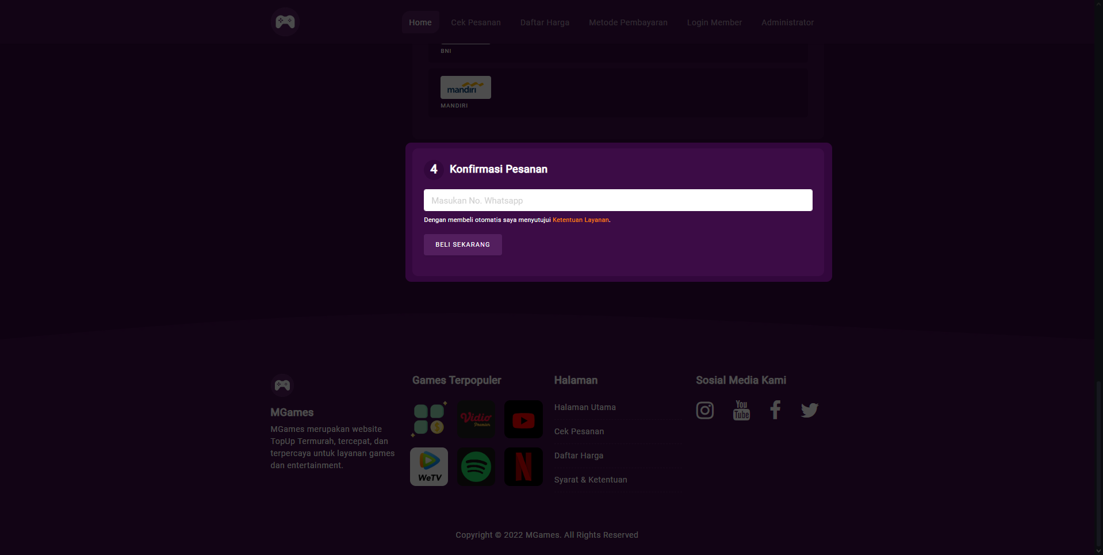Focus the Masukan No. Whatsapp field
This screenshot has width=1103, height=555.
click(618, 200)
